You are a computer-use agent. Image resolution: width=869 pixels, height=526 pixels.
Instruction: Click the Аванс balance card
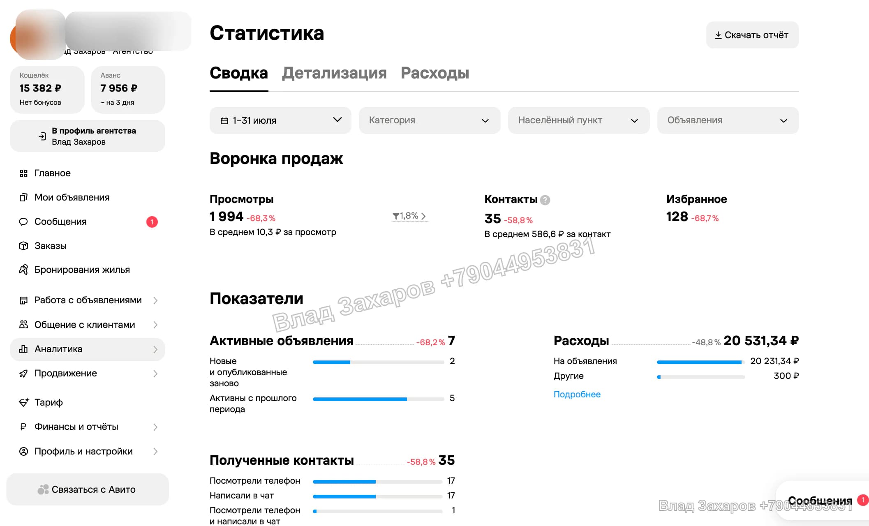[128, 89]
